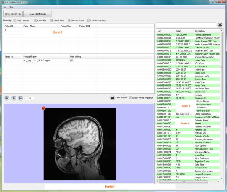Click the red marker dot on image
227x192 pixels.
pos(44,108)
